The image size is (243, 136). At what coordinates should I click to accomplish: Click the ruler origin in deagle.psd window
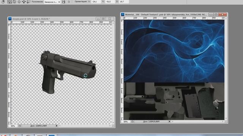click(x=9, y=23)
